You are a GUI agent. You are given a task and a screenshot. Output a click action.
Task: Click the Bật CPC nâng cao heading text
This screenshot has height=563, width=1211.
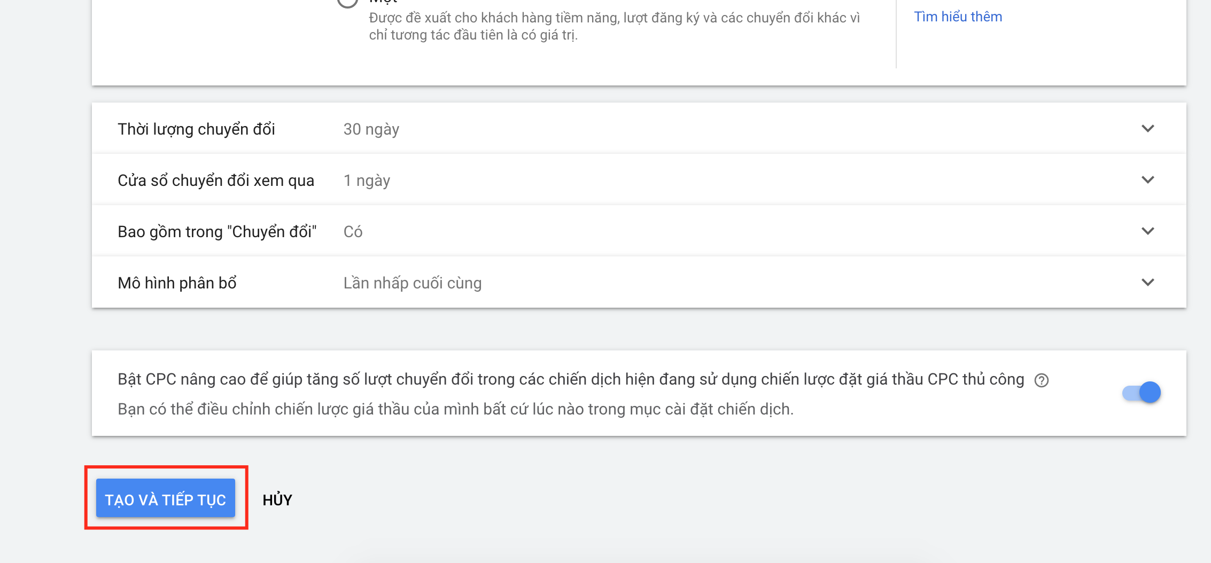pos(570,379)
